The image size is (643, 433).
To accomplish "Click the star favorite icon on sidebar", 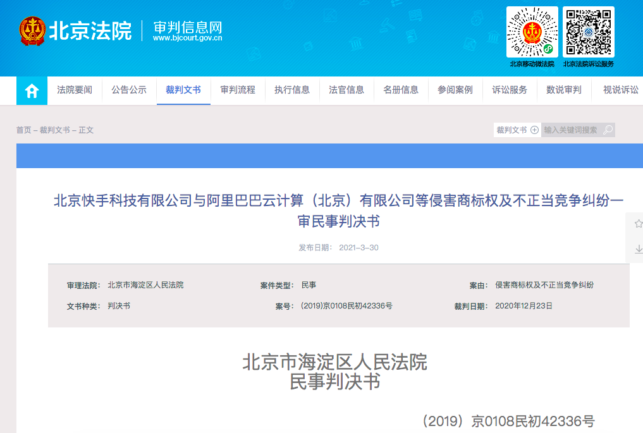I will coord(638,224).
